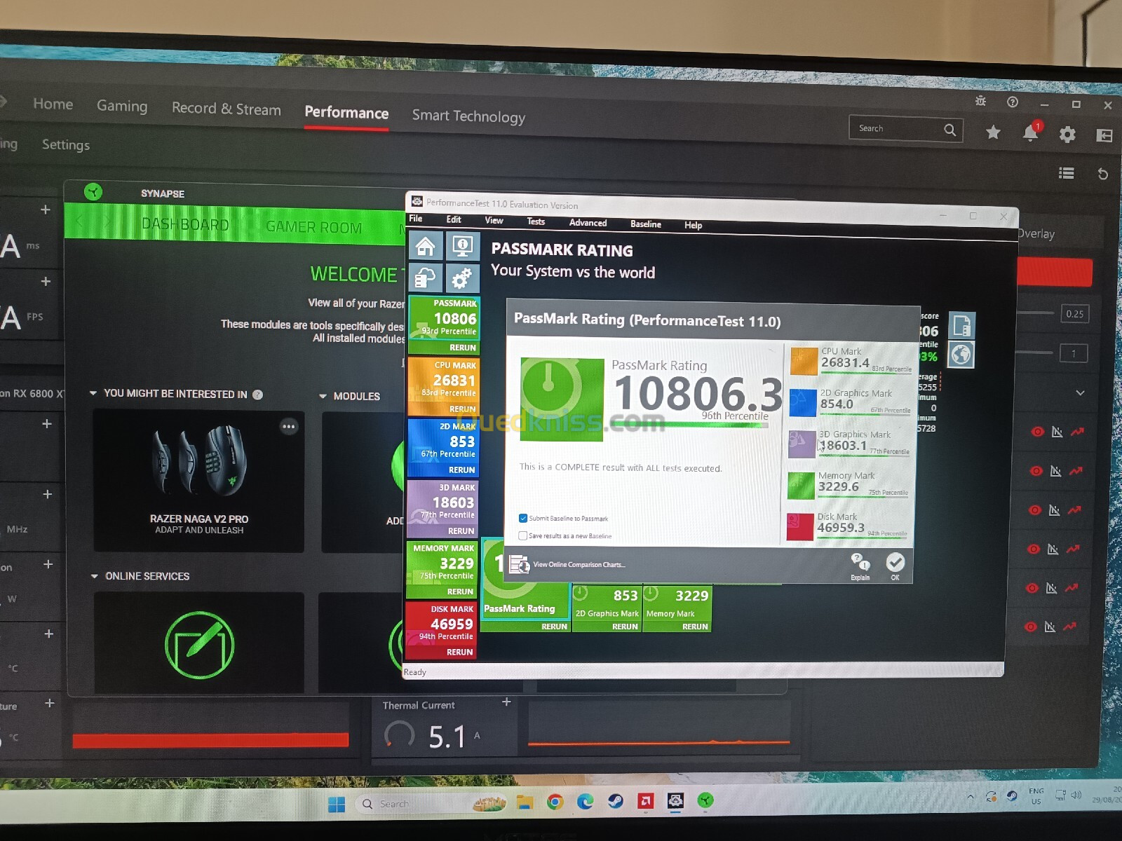Toggle the topmost red graph trend icon
The width and height of the screenshot is (1122, 841).
(x=1077, y=432)
